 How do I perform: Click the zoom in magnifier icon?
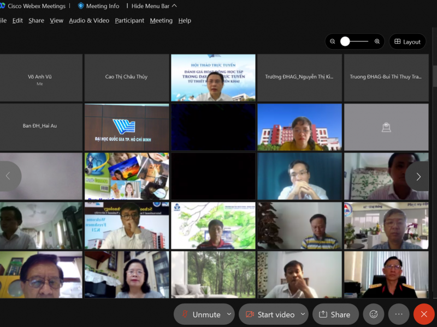(377, 41)
